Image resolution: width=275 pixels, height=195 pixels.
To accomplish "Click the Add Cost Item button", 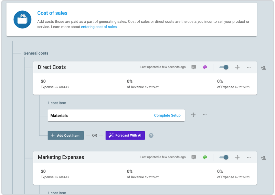I will coord(66,135).
